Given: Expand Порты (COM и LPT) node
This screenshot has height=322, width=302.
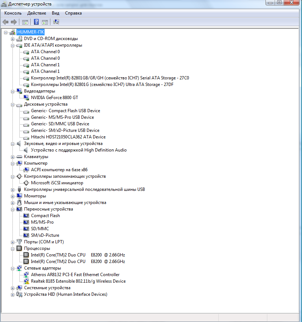Looking at the screenshot, I should click(x=12, y=242).
